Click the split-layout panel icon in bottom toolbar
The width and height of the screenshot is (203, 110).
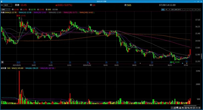click(x=186, y=108)
